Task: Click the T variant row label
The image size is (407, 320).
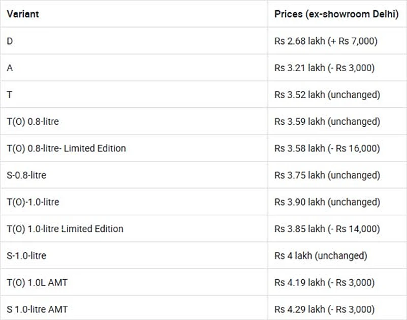Action: 10,95
